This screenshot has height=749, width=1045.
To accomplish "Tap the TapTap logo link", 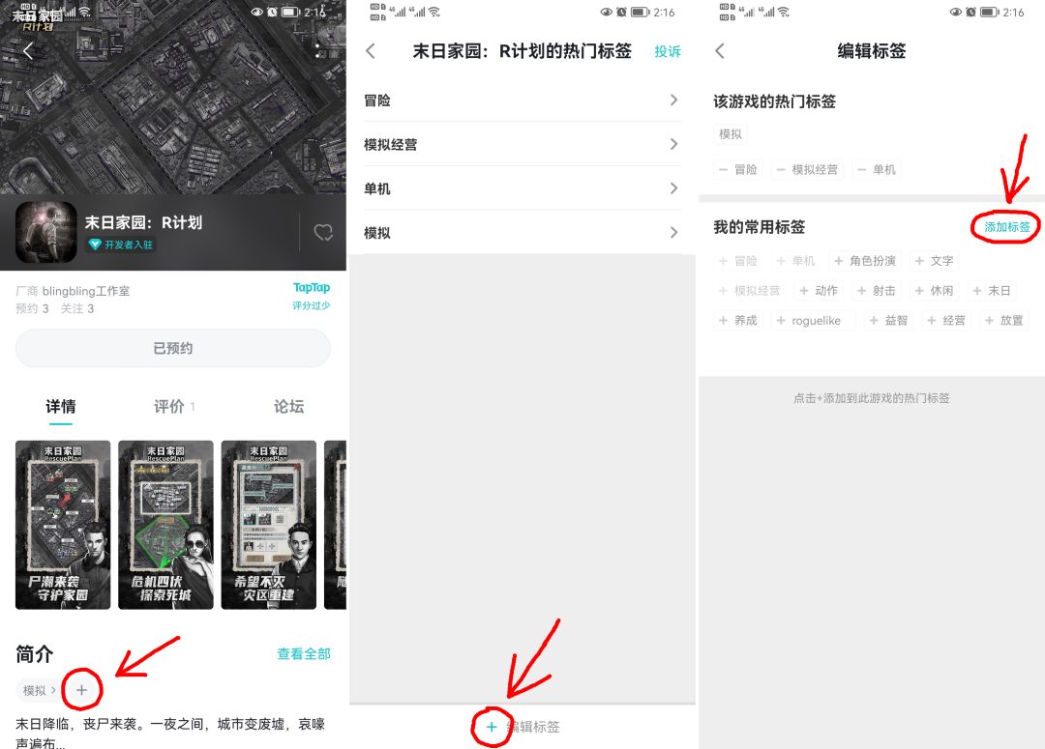I will tap(312, 287).
